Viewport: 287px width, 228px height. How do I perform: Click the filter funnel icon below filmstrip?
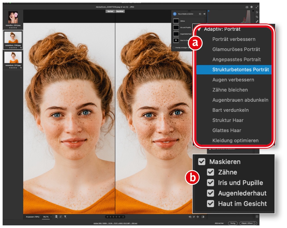coord(65,217)
